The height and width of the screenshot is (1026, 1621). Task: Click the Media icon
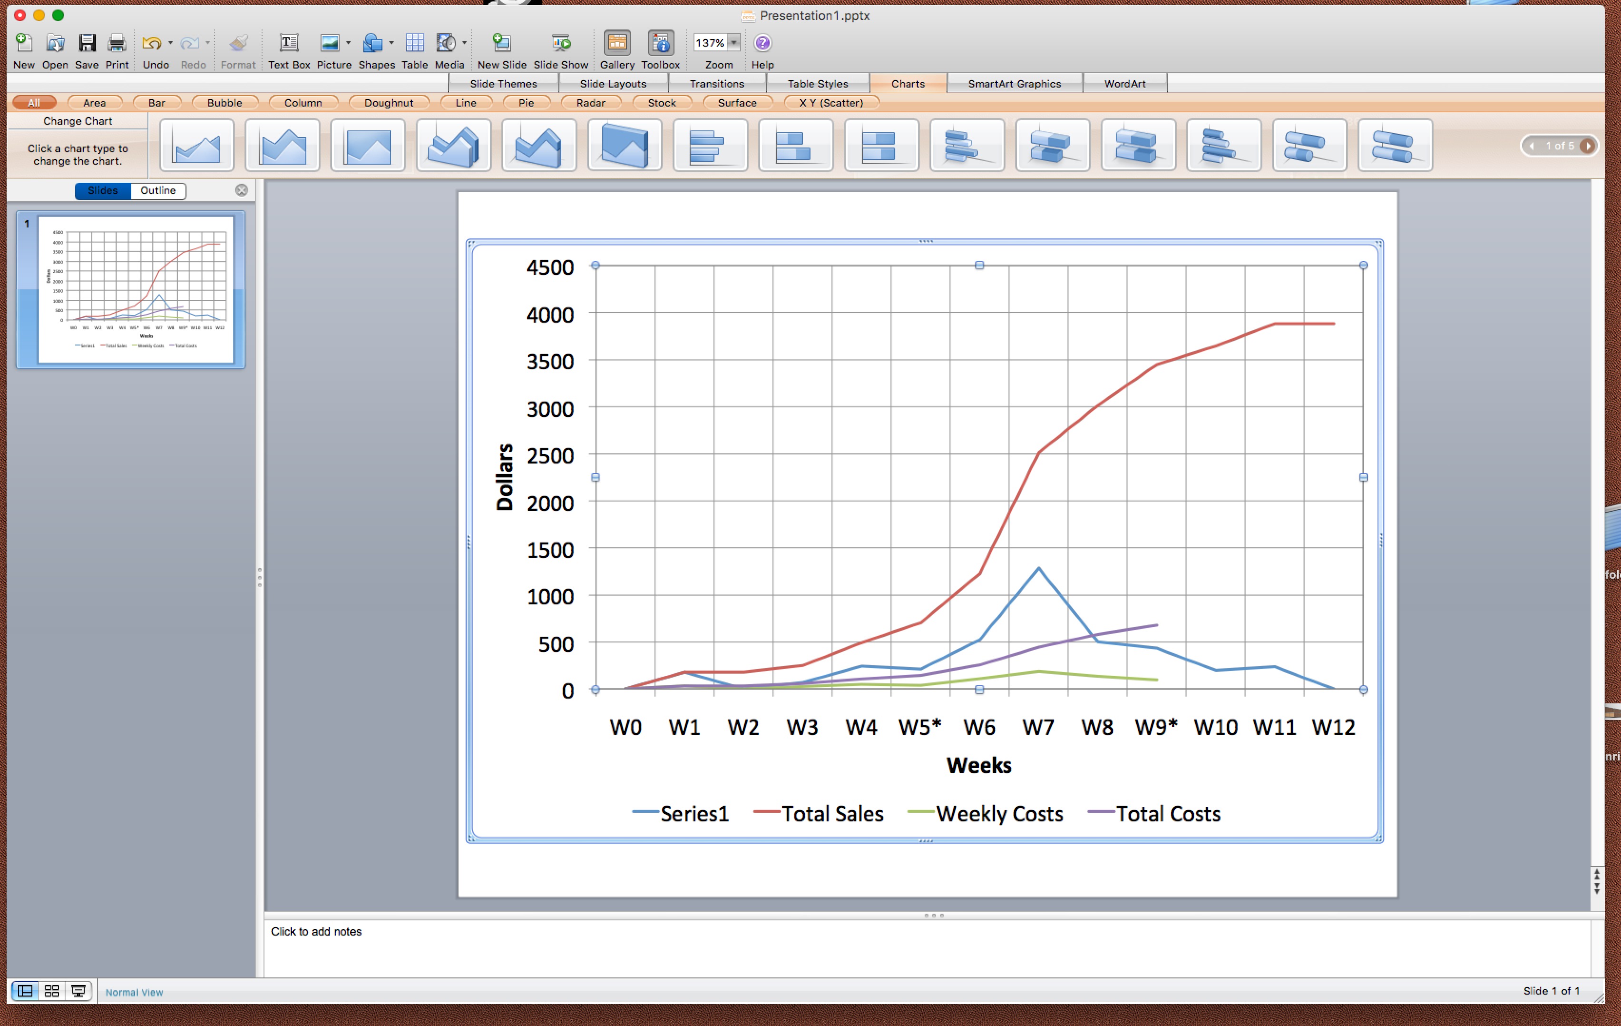coord(446,44)
